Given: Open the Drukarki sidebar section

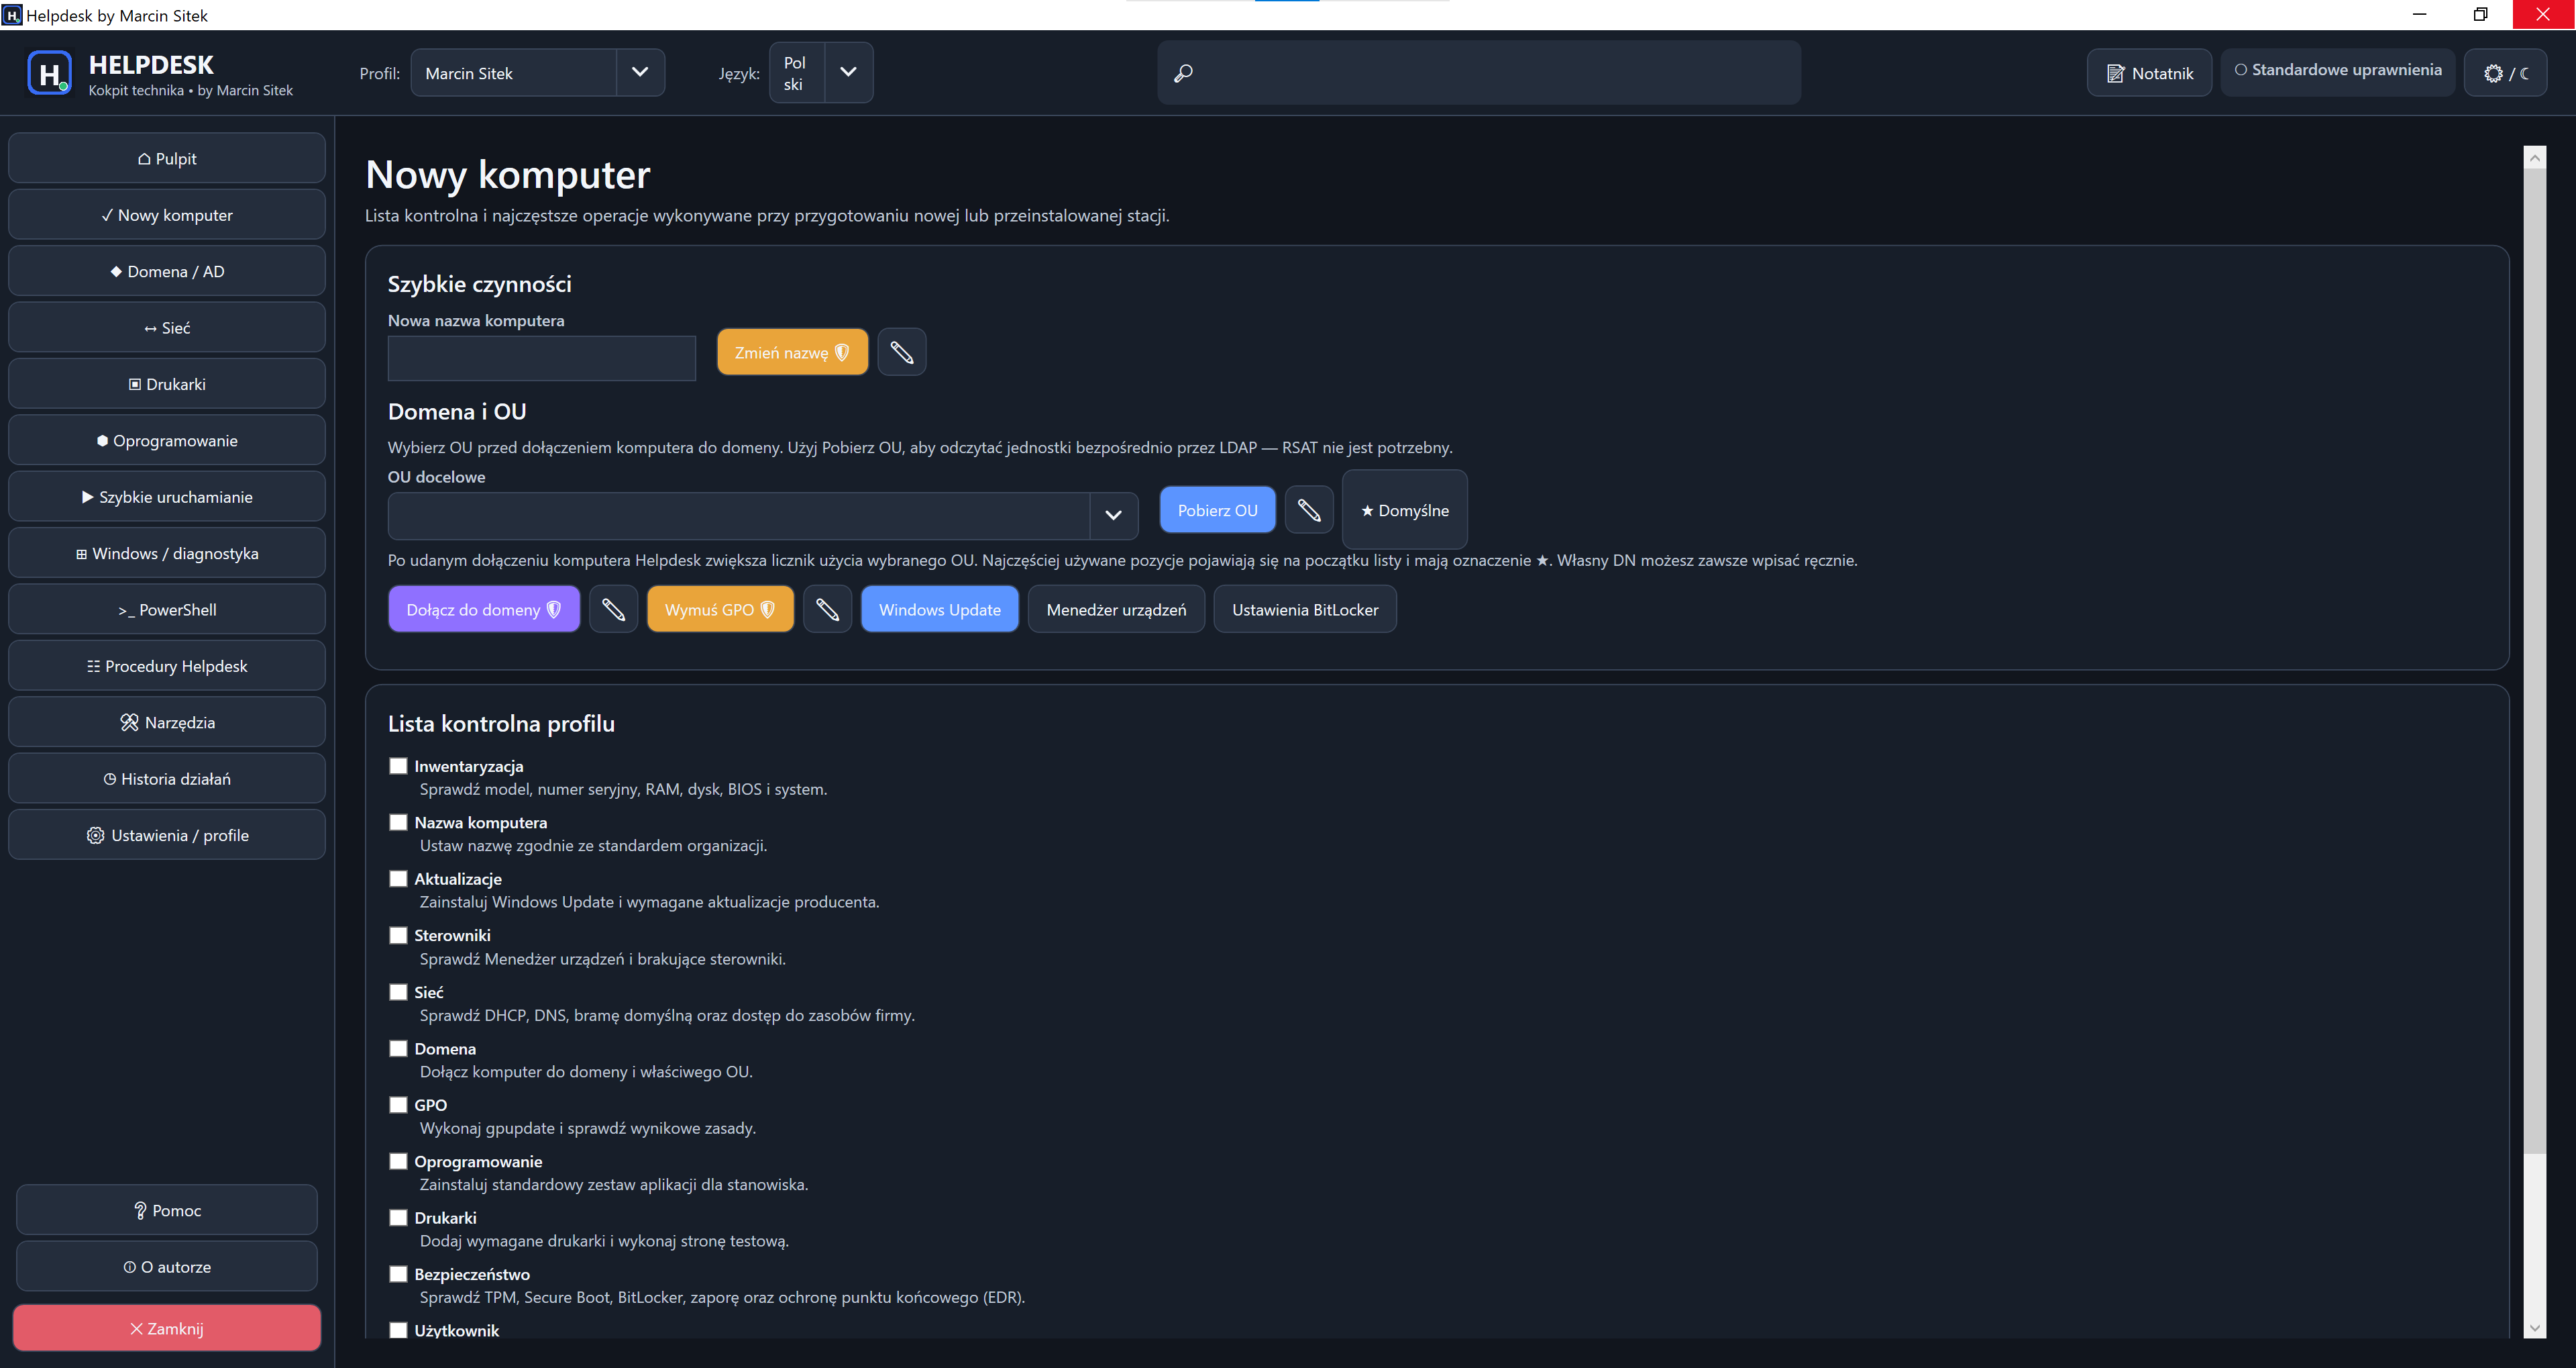Looking at the screenshot, I should (x=167, y=383).
